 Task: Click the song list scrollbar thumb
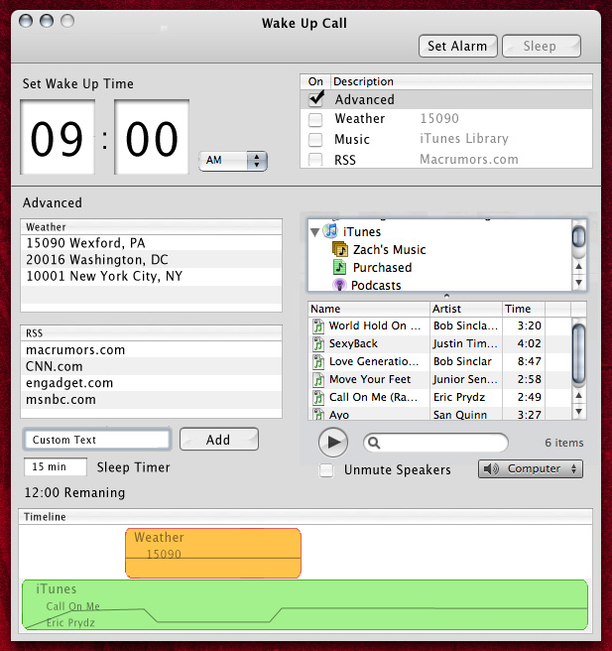(578, 355)
